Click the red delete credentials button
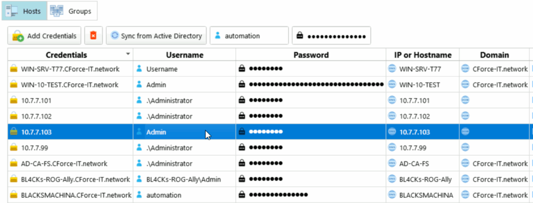This screenshot has height=203, width=533. 93,36
